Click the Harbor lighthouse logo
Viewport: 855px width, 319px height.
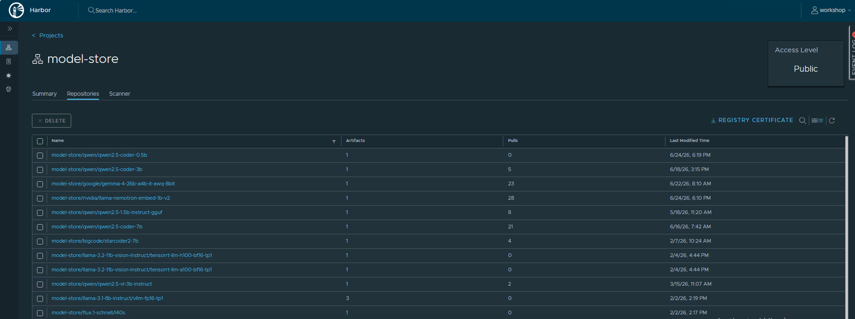click(17, 10)
